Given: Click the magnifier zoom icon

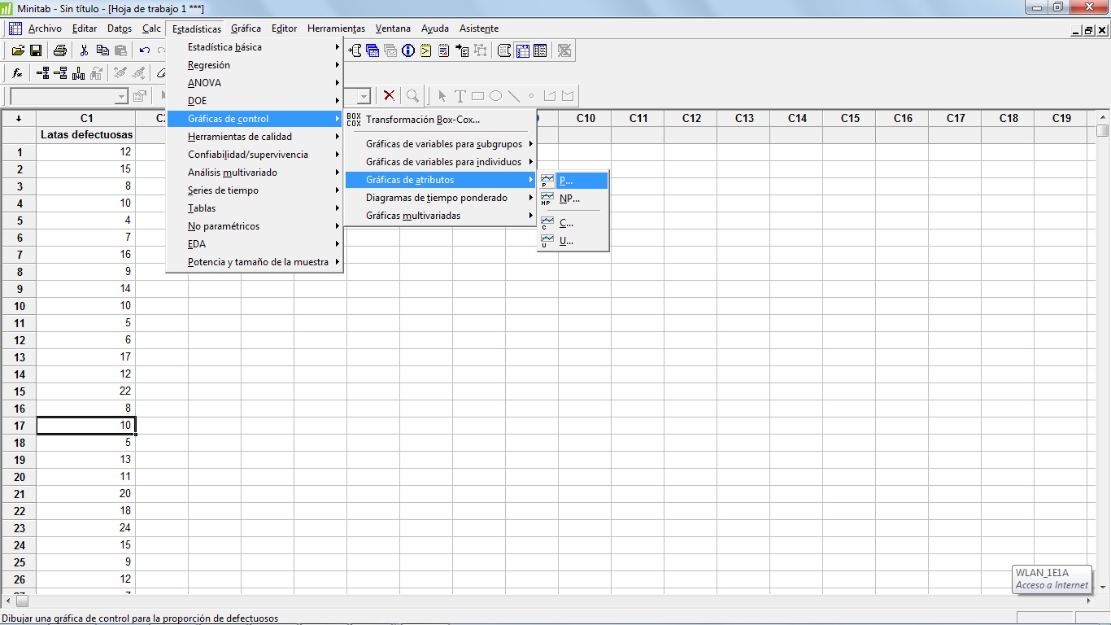Looking at the screenshot, I should (x=413, y=96).
